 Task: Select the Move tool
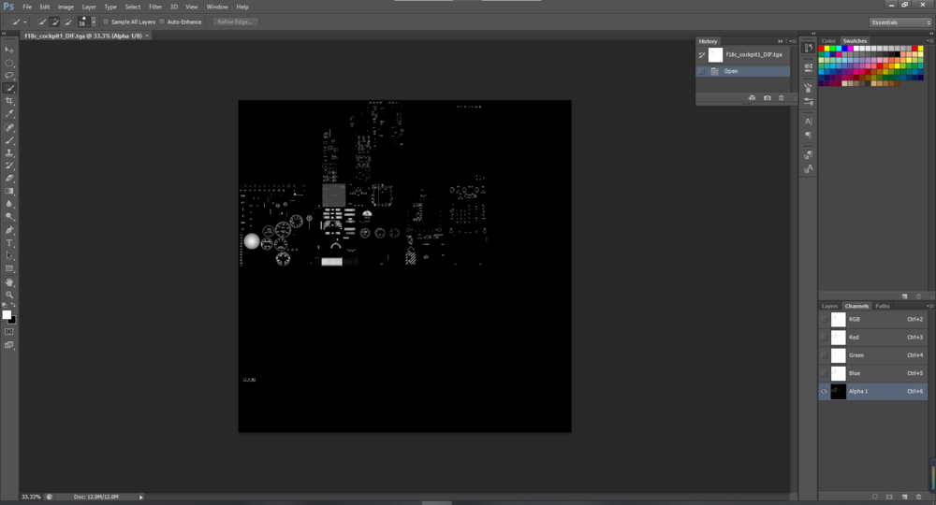(9, 49)
